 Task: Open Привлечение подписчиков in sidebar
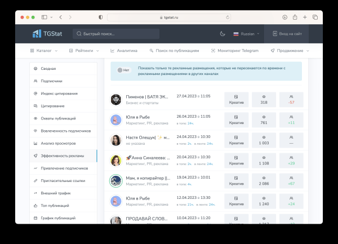click(x=64, y=168)
